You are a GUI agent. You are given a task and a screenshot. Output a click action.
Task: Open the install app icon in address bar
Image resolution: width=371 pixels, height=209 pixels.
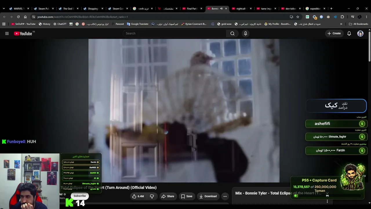291,17
